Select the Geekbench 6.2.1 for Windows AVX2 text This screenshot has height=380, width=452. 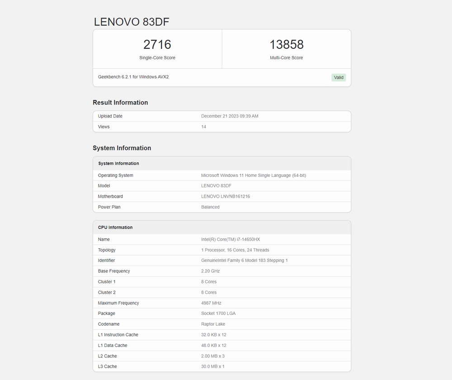133,77
